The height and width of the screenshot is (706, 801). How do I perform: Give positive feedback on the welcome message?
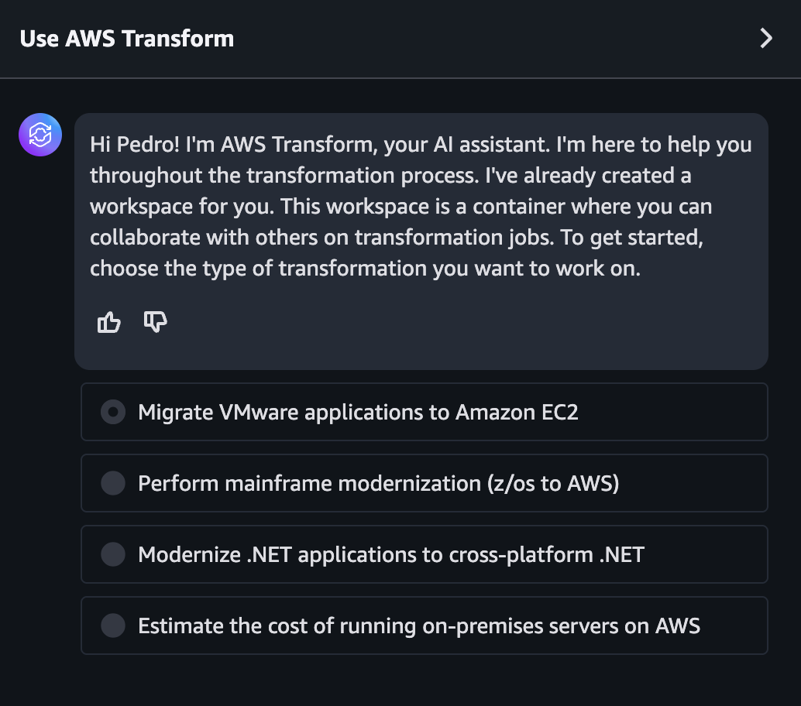108,322
